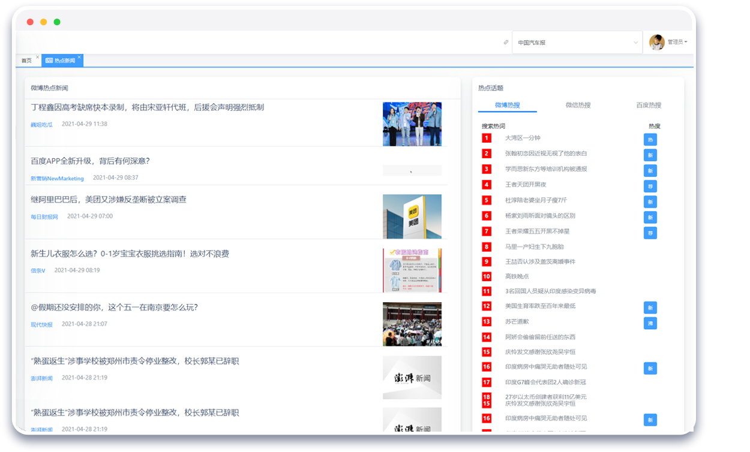Open the baby clothes guide thumbnail
Screen dimensions: 750x452
(412, 270)
